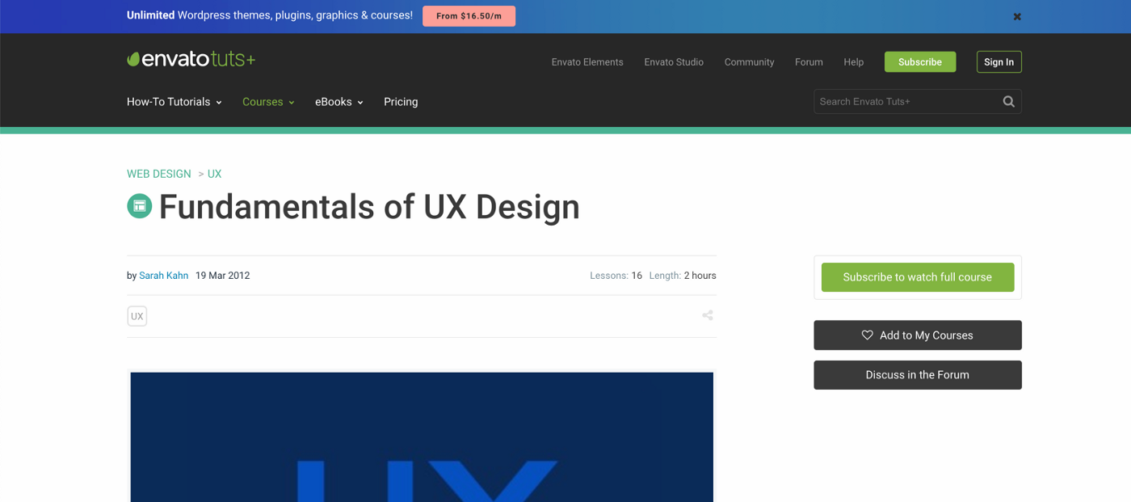Screen dimensions: 1131x502
Task: Click the Length: 2 hours text
Action: coord(683,276)
